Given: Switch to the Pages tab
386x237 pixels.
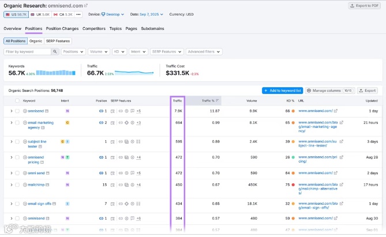Looking at the screenshot, I should click(131, 29).
